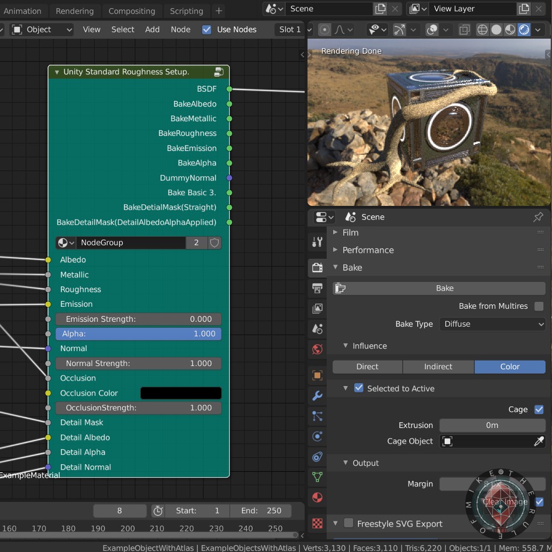Disable the Cage checkbox
The height and width of the screenshot is (552, 552).
coord(539,410)
